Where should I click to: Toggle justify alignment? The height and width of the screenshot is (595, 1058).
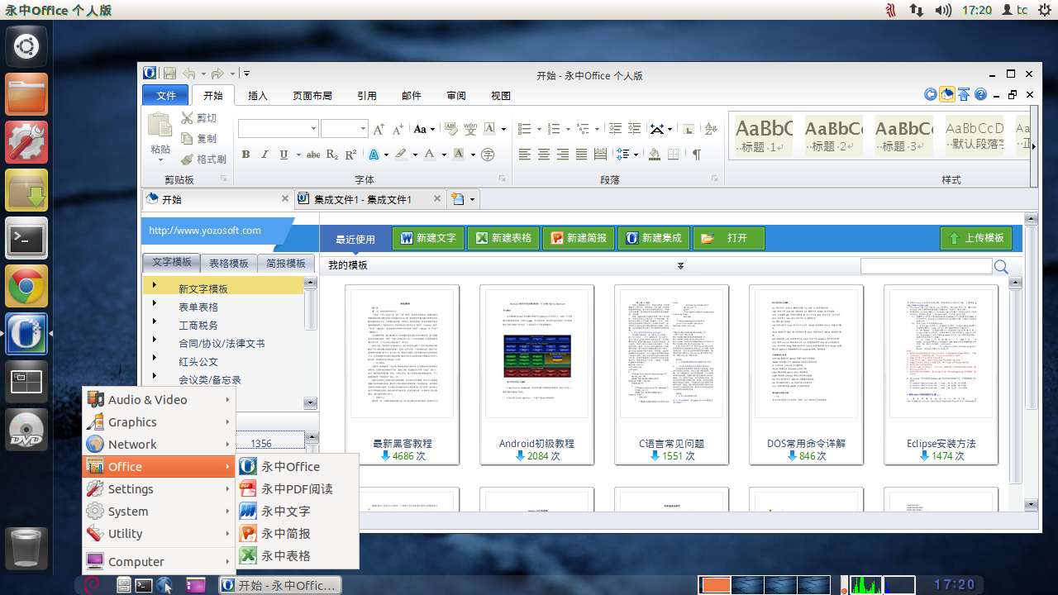582,155
